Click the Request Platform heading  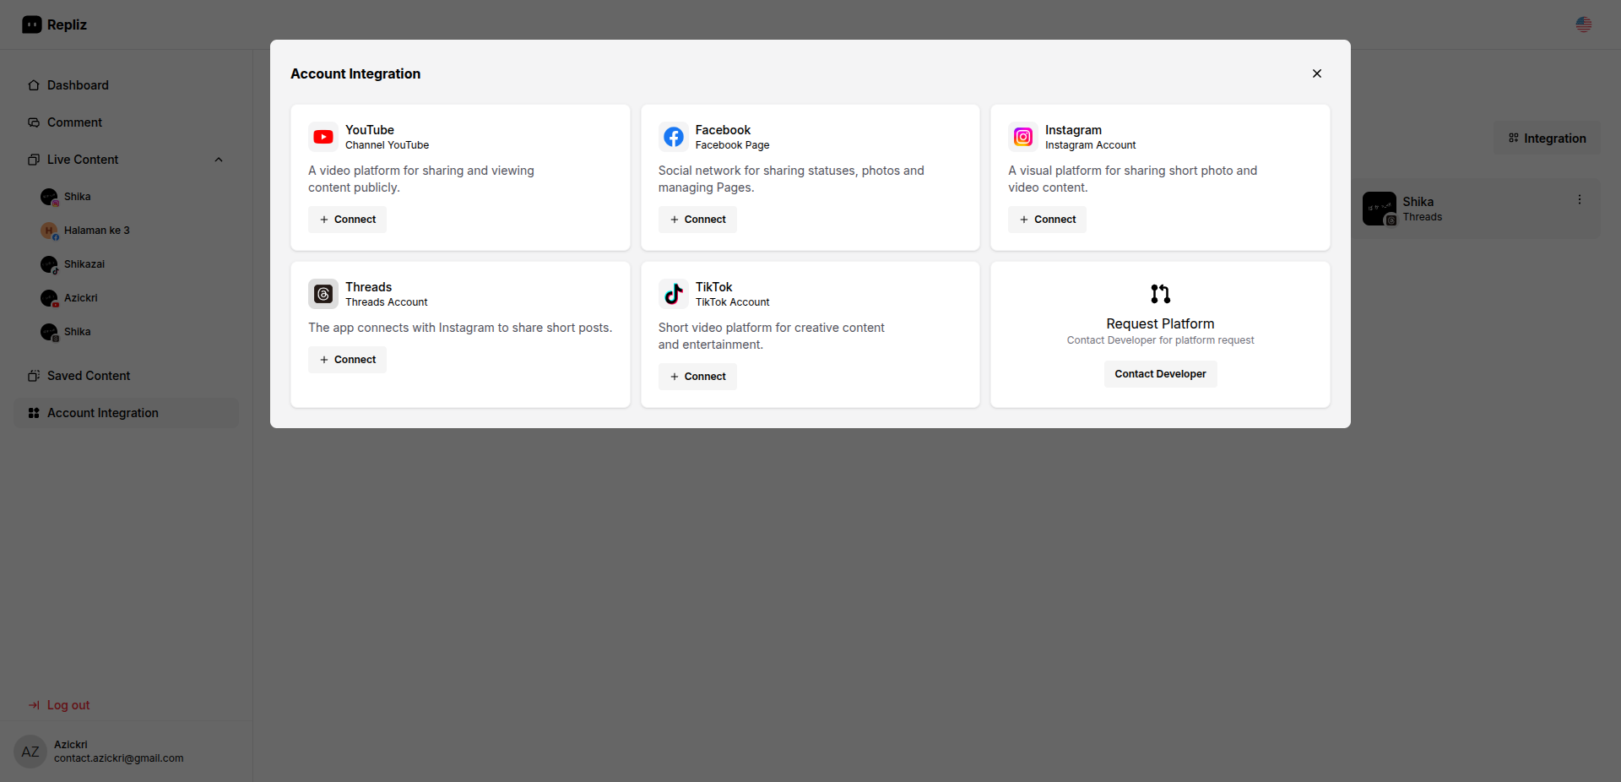(1160, 323)
